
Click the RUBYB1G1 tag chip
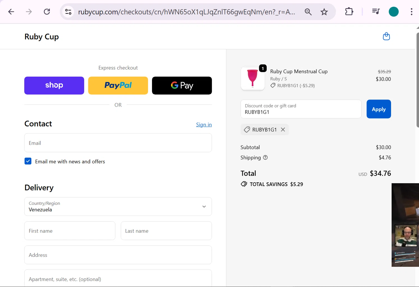265,130
